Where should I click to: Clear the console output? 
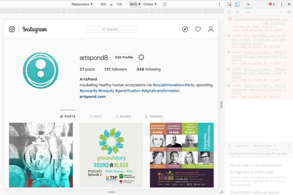coord(238,12)
